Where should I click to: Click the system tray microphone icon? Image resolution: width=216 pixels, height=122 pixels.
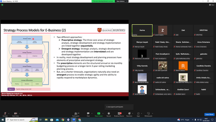pyautogui.click(x=195, y=120)
